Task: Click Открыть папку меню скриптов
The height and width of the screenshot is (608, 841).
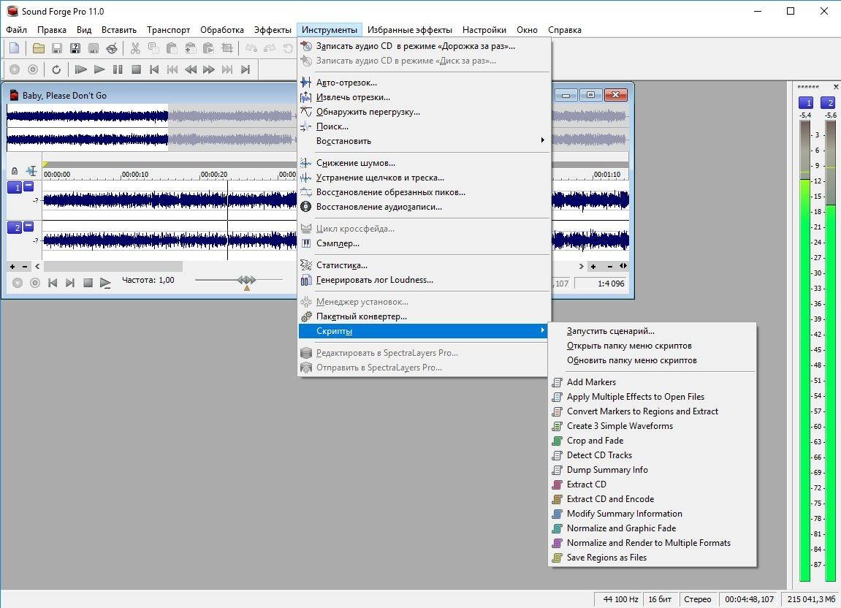Action: tap(652, 346)
